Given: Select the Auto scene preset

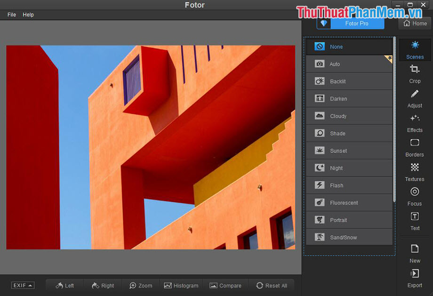Looking at the screenshot, I should coord(349,64).
